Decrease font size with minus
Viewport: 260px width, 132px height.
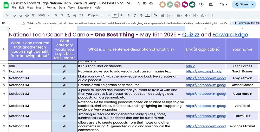[109, 15]
